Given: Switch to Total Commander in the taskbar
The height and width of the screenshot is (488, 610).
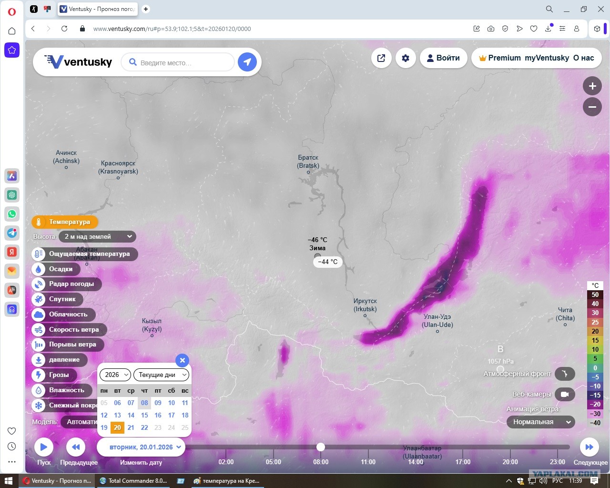Looking at the screenshot, I should point(133,481).
